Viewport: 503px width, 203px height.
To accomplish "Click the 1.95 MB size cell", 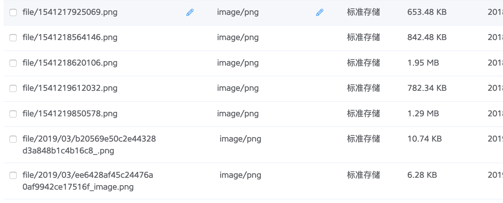I will [x=423, y=63].
